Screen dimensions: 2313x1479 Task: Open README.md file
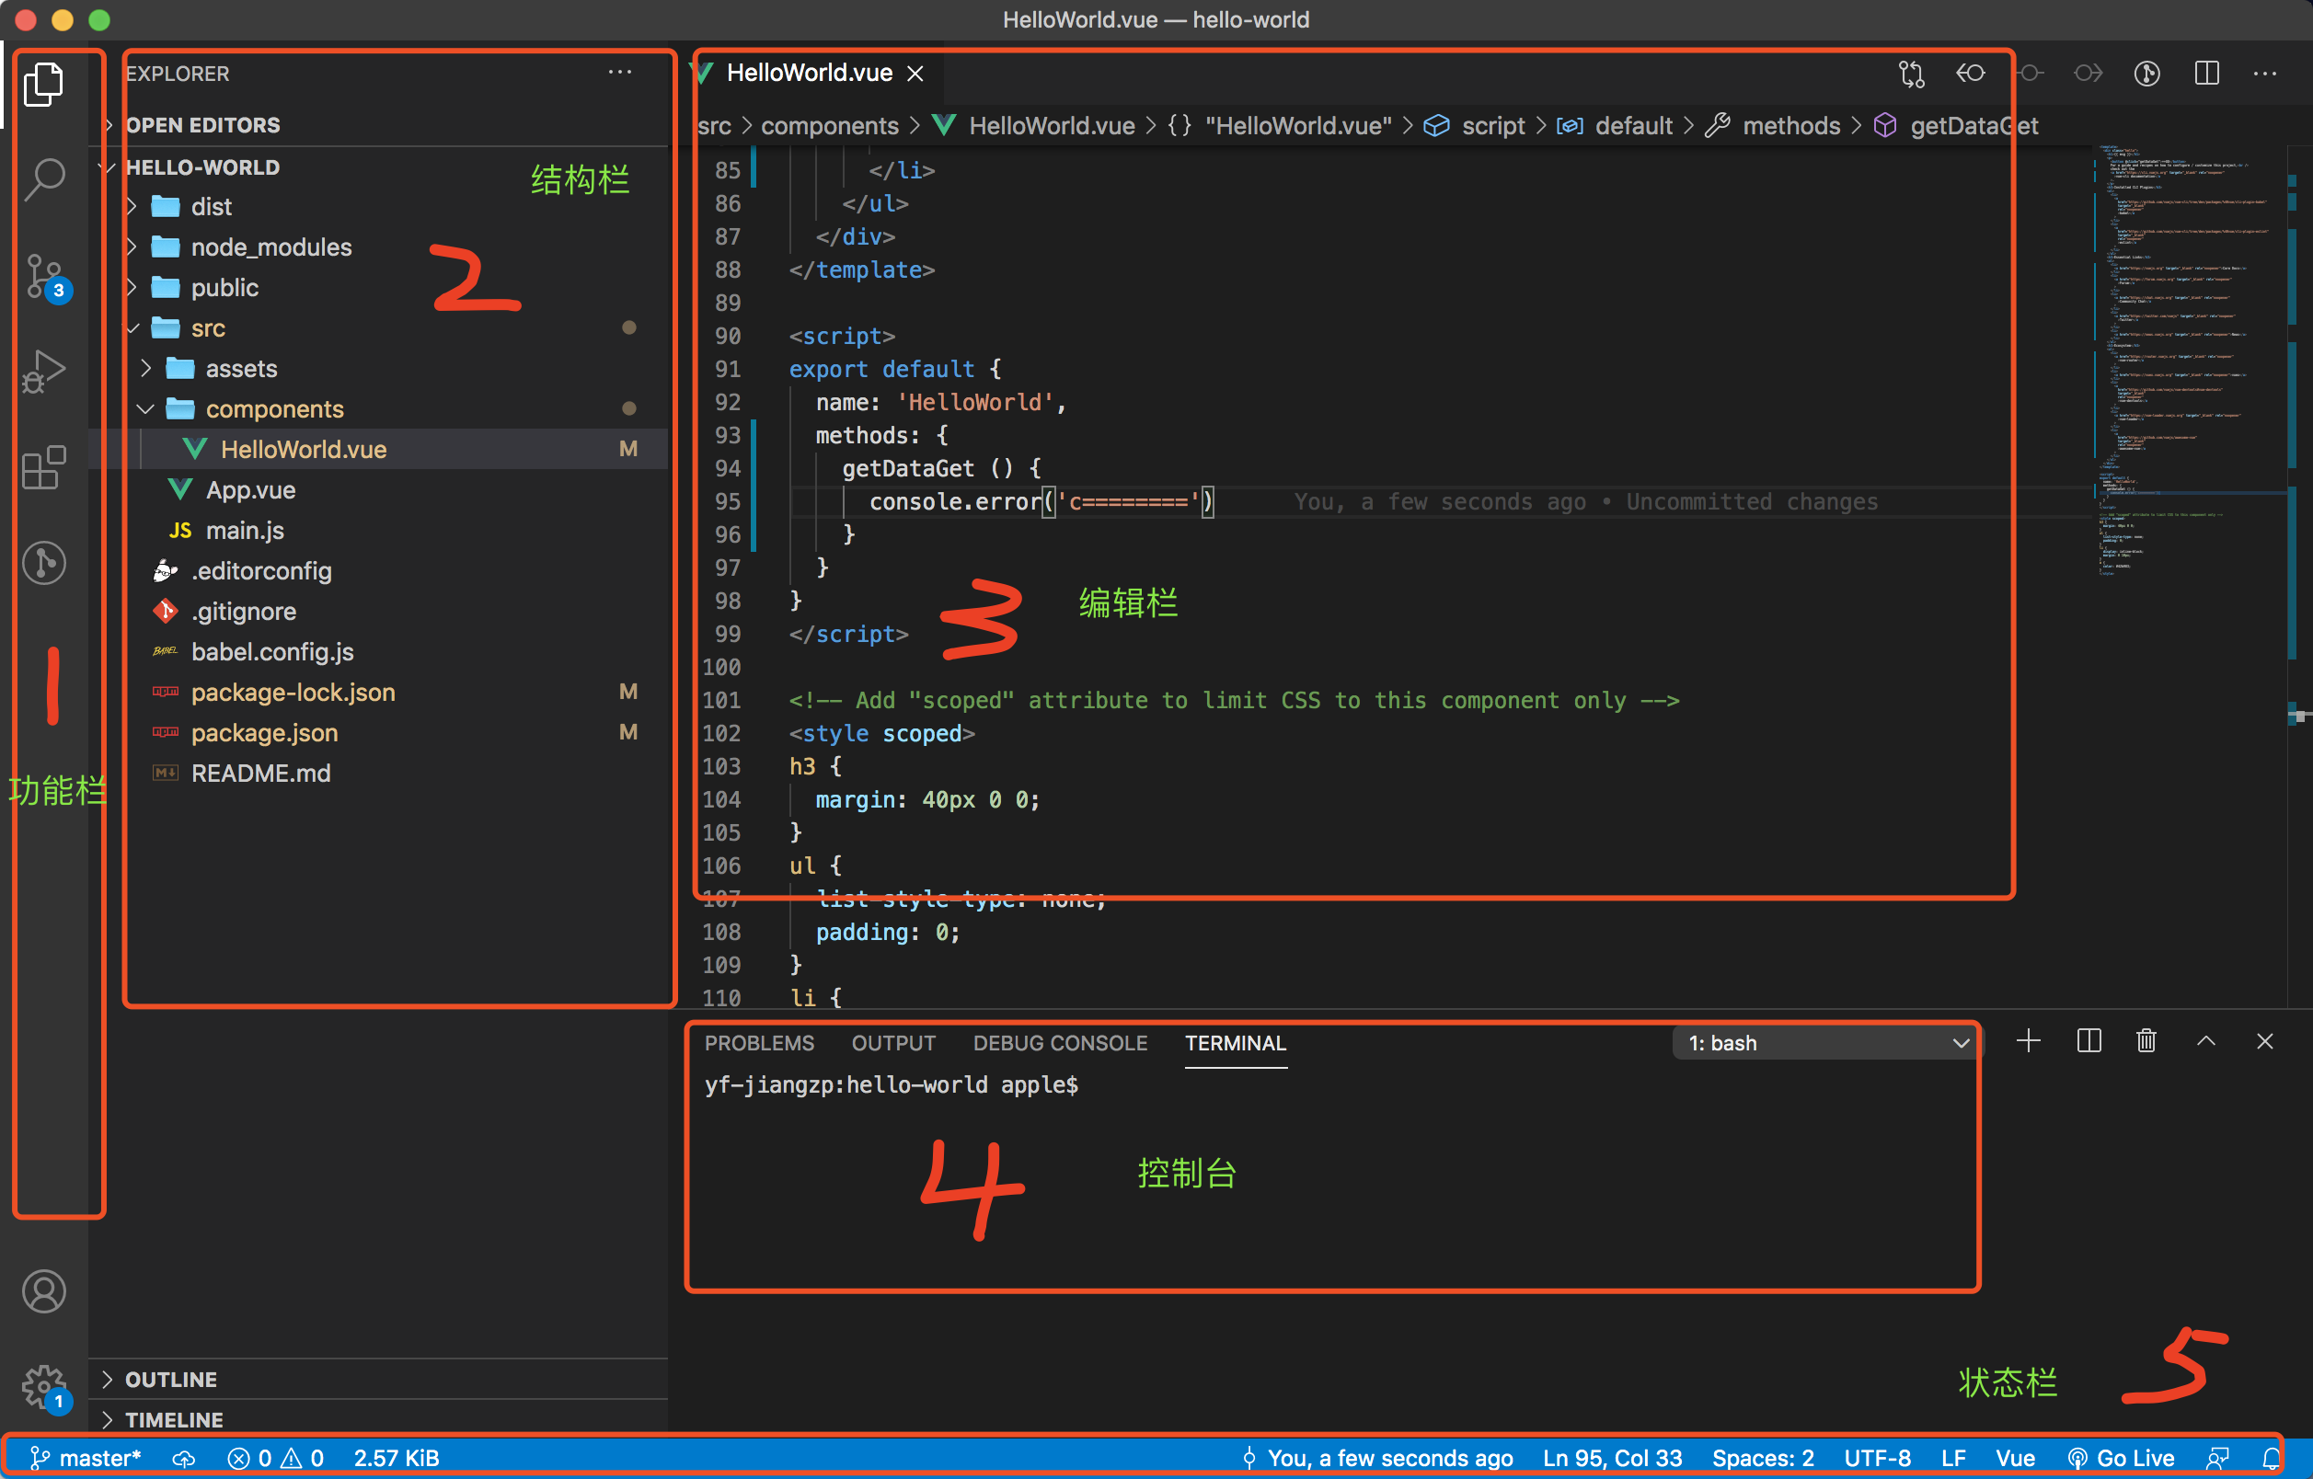pyautogui.click(x=260, y=774)
